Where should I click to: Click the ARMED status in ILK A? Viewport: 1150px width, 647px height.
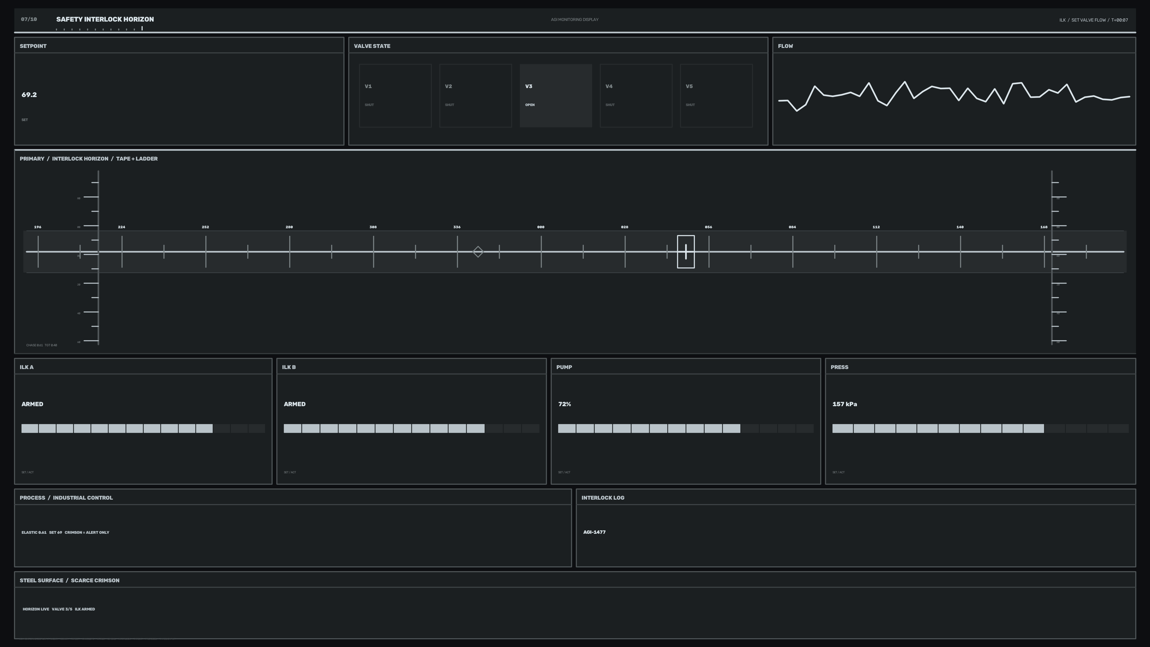[32, 404]
